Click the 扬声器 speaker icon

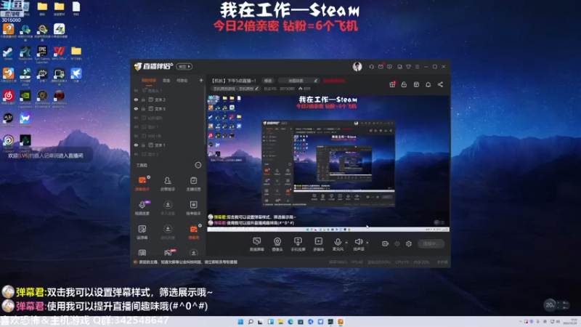pos(358,242)
